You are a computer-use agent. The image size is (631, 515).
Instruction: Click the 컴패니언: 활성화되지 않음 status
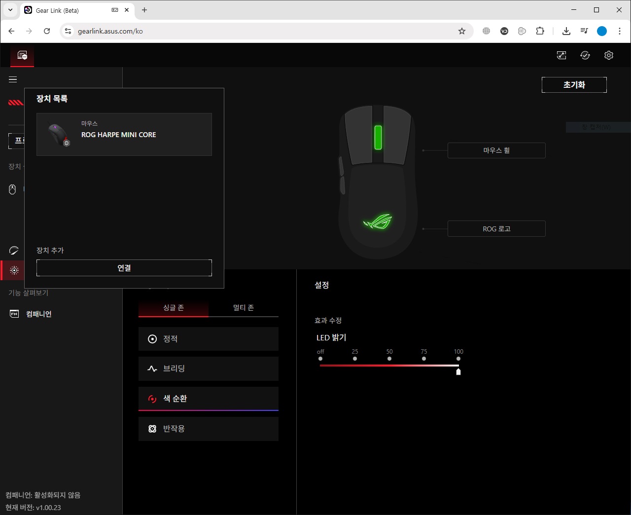(43, 495)
